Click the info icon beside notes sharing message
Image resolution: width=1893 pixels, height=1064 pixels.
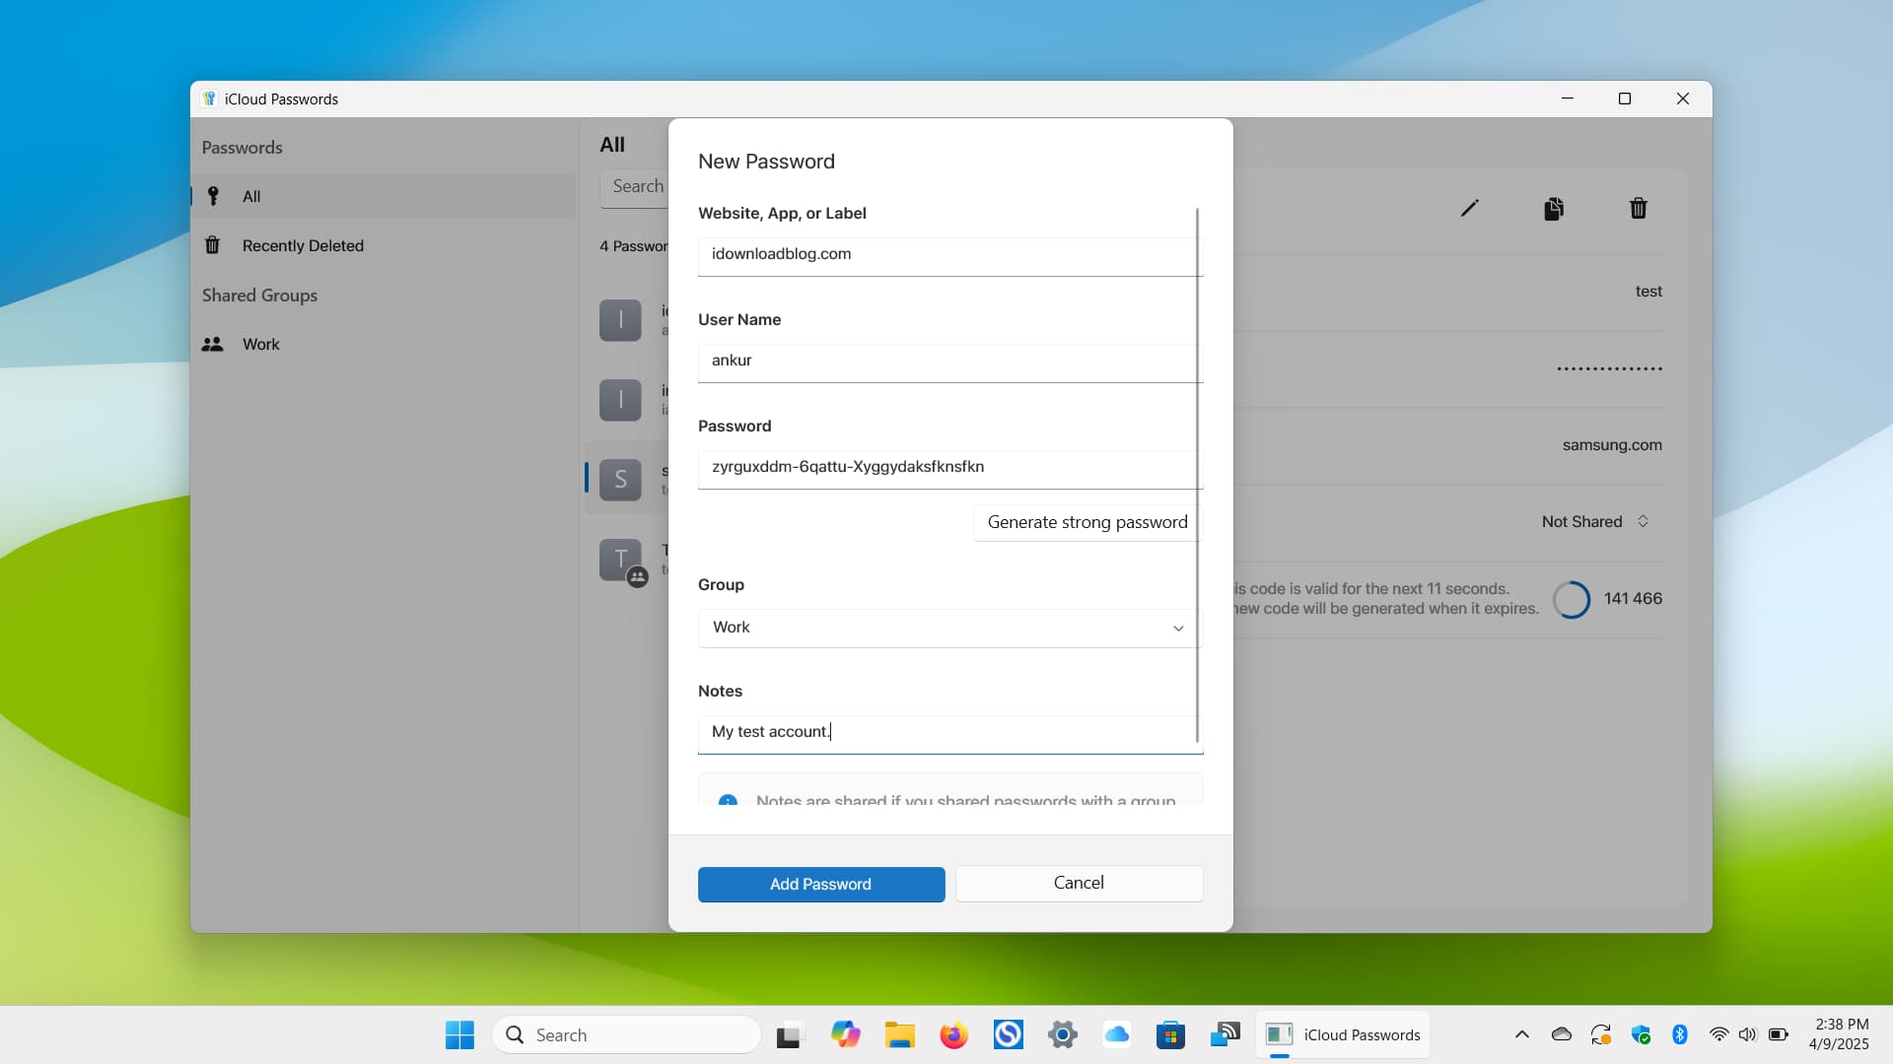[x=728, y=801]
